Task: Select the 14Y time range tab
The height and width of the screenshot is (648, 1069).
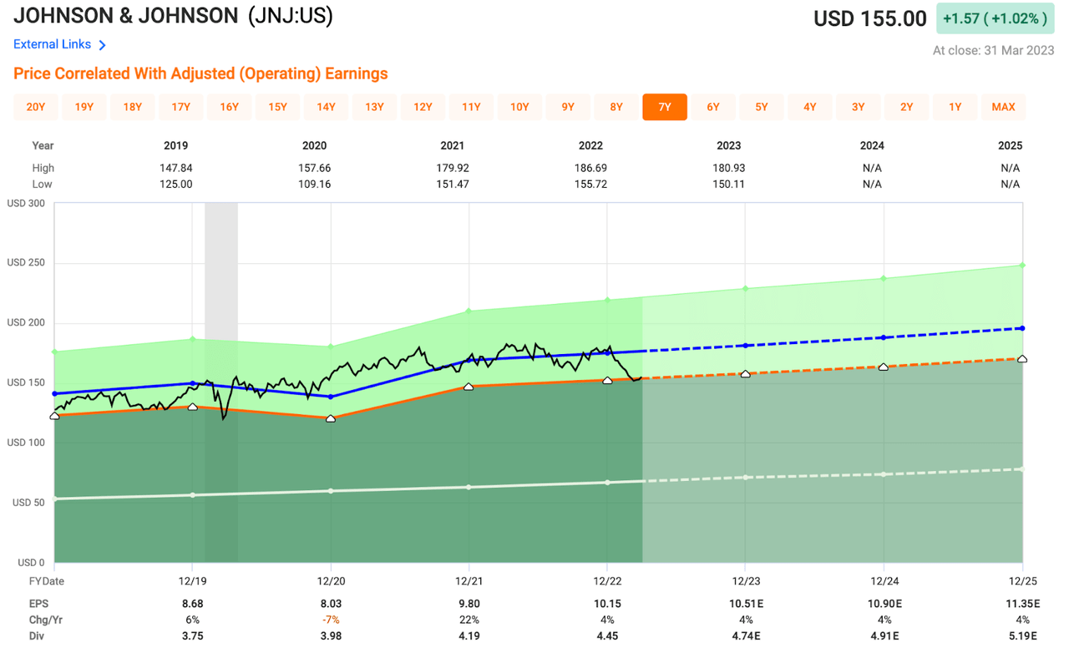Action: [326, 107]
